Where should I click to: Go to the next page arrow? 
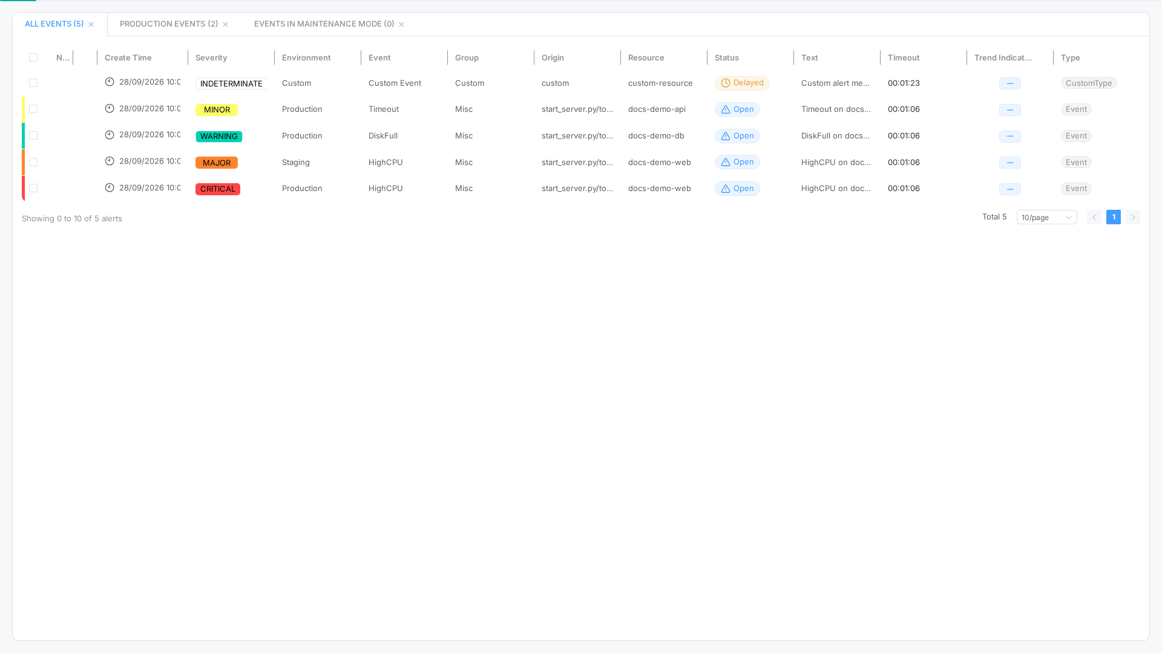(1133, 217)
